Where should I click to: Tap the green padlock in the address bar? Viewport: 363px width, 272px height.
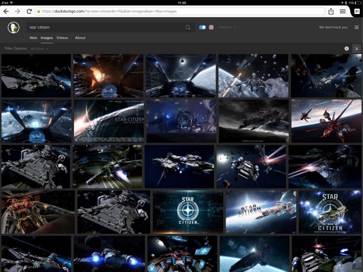[x=39, y=11]
